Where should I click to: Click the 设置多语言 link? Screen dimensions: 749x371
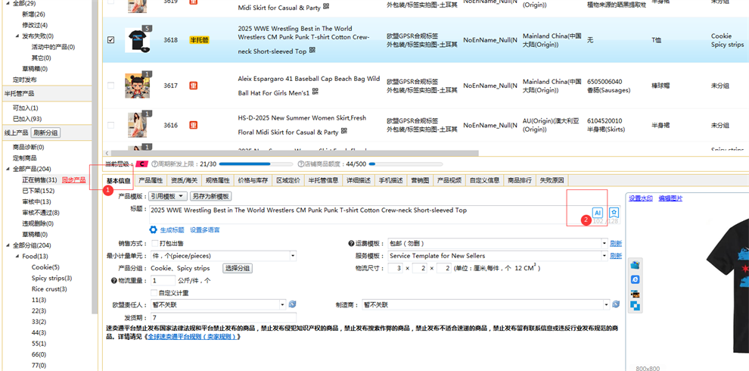point(205,230)
